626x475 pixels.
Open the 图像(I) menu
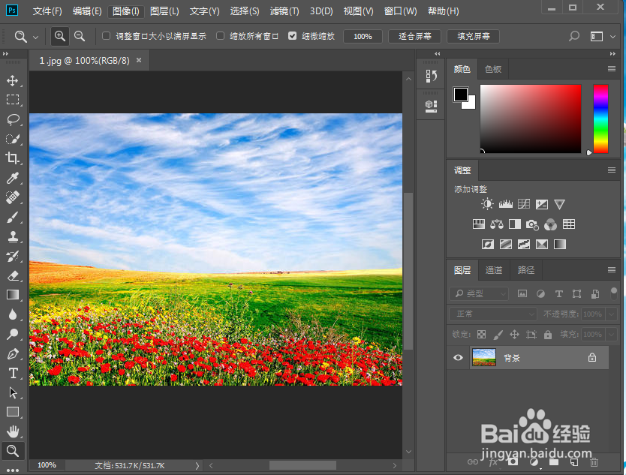(x=126, y=11)
